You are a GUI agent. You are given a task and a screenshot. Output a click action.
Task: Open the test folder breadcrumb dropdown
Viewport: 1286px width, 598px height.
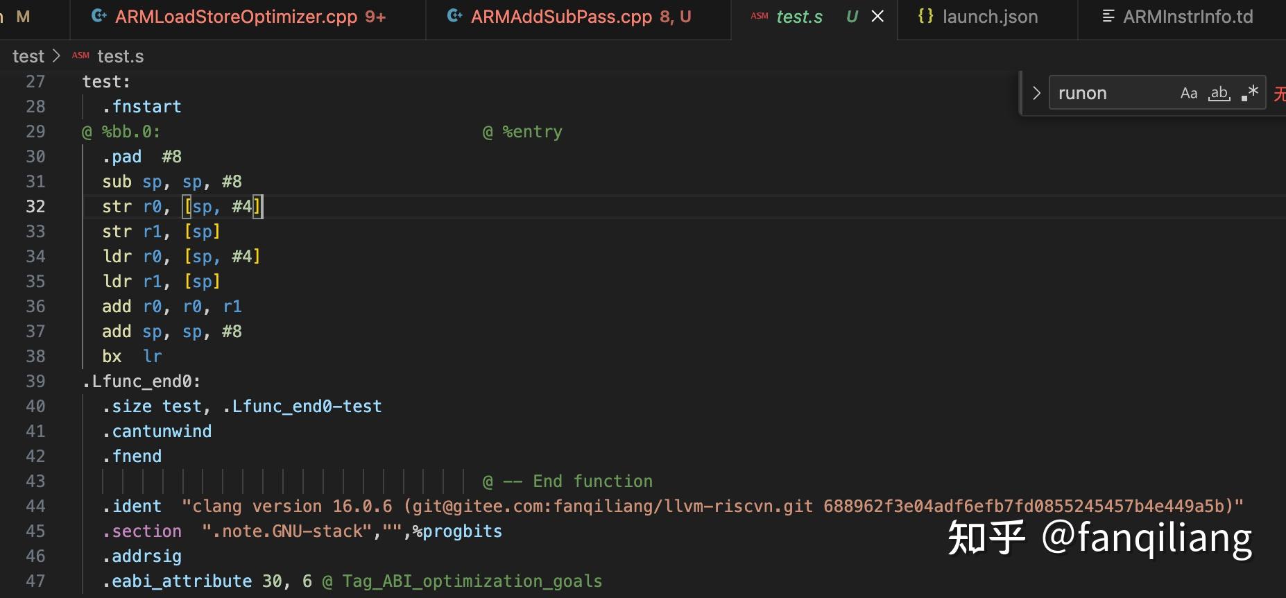click(28, 56)
